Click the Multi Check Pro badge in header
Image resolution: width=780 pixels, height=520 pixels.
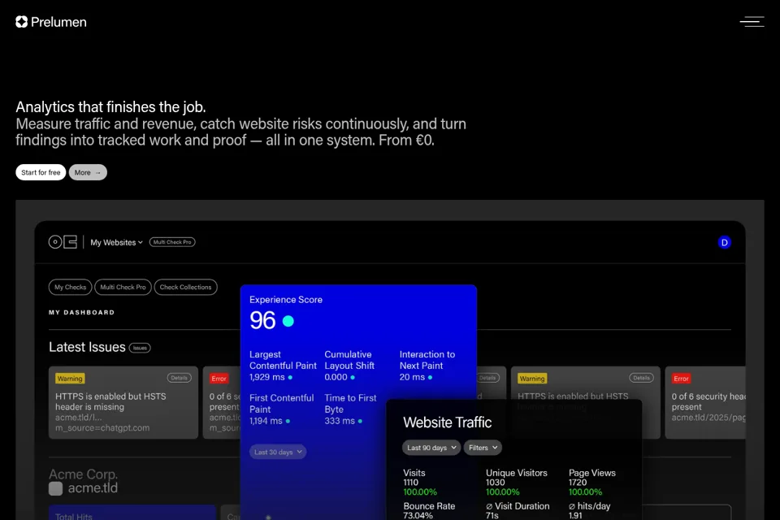(172, 242)
